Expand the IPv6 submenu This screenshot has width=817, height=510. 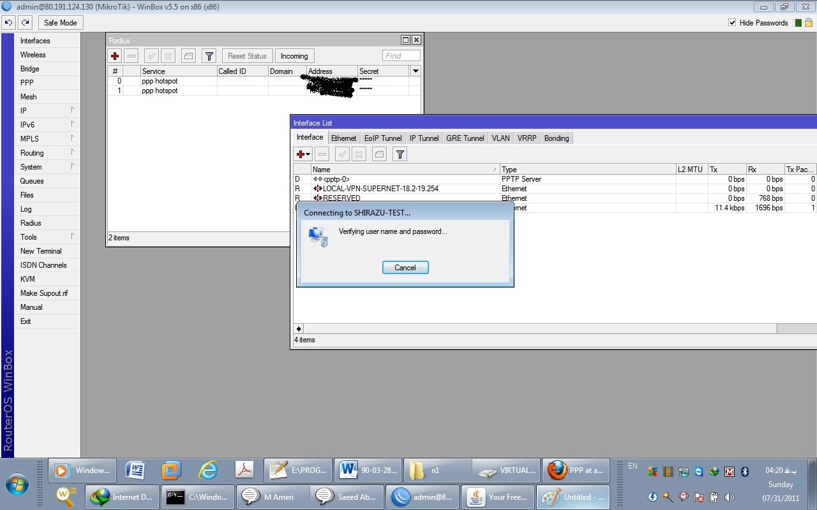tap(46, 124)
